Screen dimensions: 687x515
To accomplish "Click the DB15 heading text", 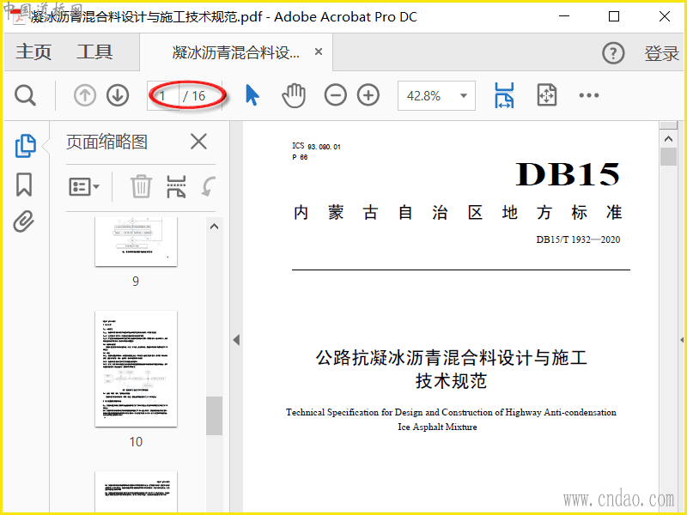I will point(568,174).
